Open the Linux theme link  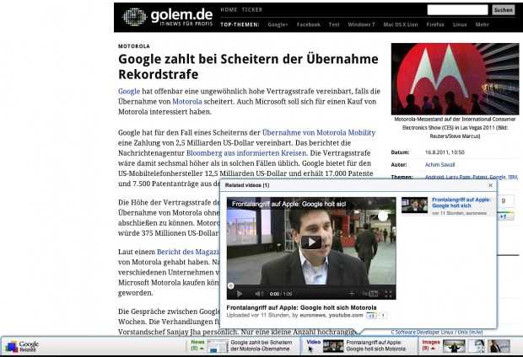(460, 24)
